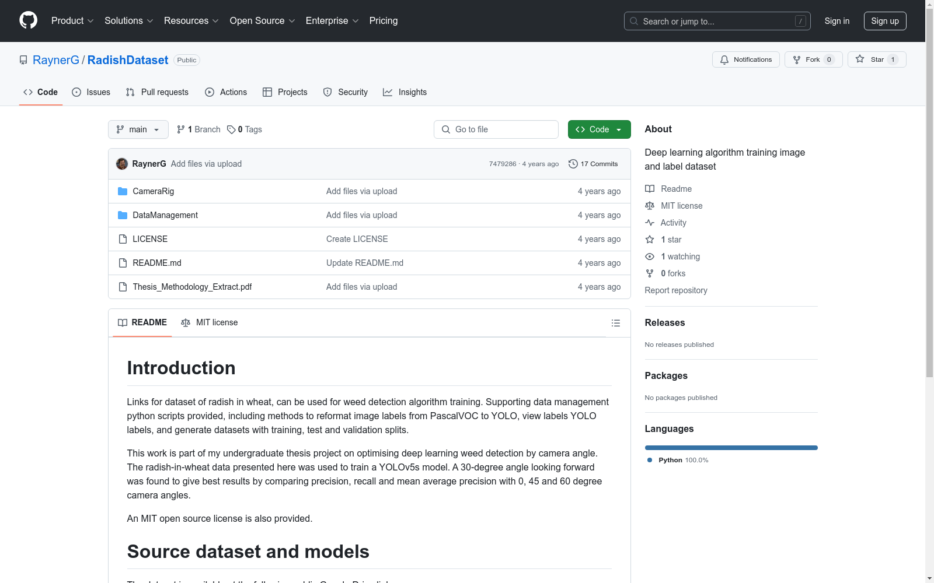Click the Python language bar

731,448
